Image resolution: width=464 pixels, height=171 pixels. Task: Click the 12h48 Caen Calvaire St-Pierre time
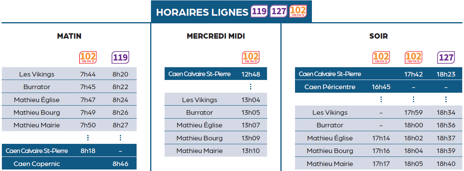251,74
